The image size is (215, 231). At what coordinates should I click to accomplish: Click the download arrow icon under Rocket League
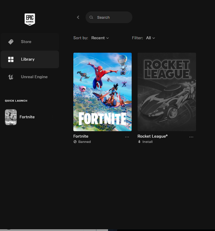point(139,142)
